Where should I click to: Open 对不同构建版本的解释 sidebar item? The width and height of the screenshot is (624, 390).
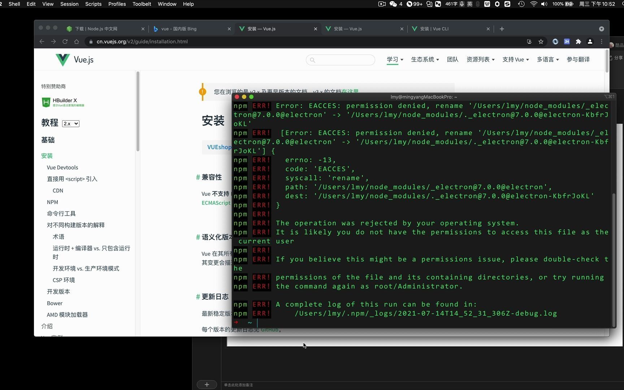[x=76, y=225]
